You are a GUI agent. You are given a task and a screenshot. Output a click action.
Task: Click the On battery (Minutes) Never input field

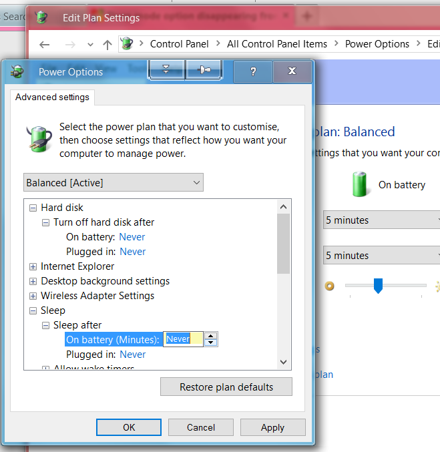coord(184,339)
